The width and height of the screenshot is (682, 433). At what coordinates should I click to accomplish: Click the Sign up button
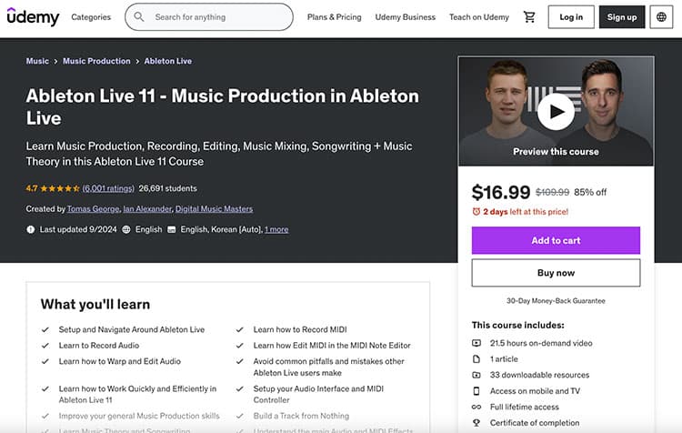tap(622, 17)
